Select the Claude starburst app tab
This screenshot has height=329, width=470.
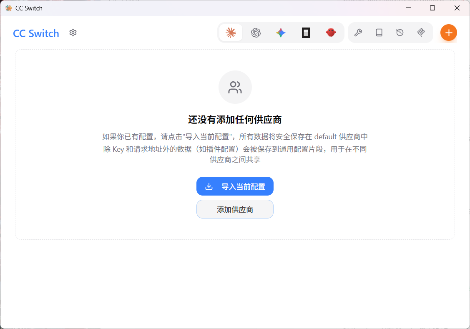tap(231, 33)
